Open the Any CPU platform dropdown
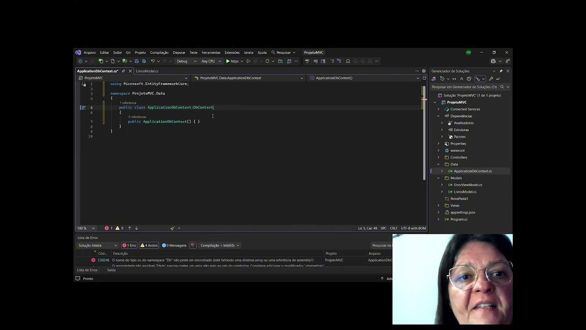This screenshot has width=586, height=330. coord(211,61)
